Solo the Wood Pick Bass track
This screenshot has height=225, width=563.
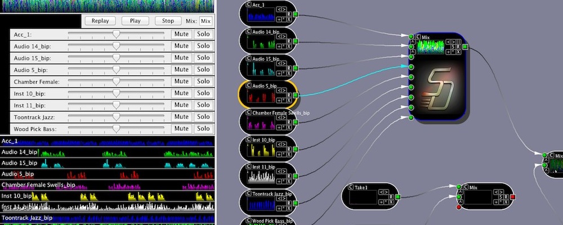pos(203,129)
